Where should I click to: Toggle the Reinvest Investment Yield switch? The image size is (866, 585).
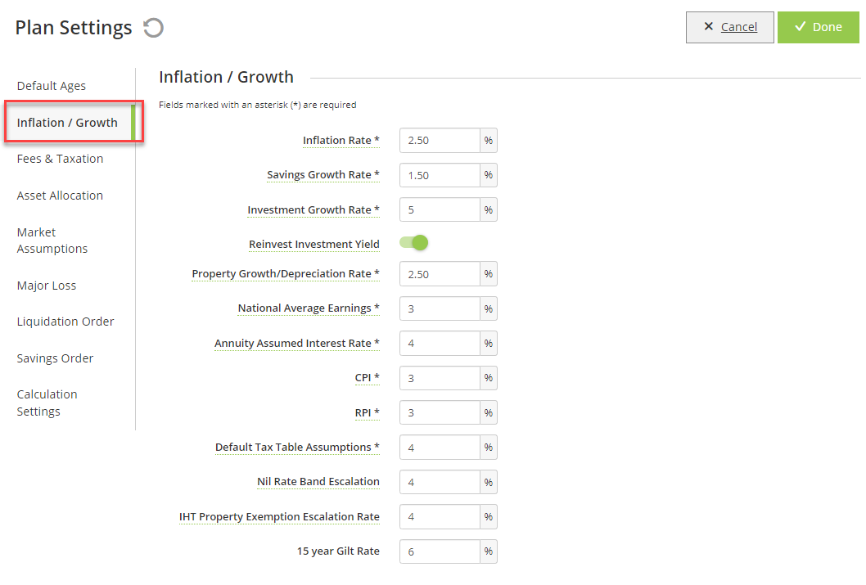(x=413, y=243)
